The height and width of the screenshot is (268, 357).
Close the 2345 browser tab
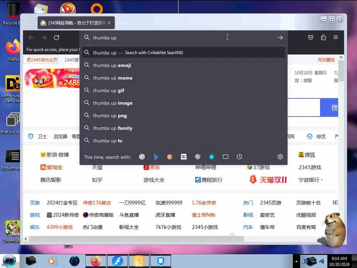pos(109,23)
